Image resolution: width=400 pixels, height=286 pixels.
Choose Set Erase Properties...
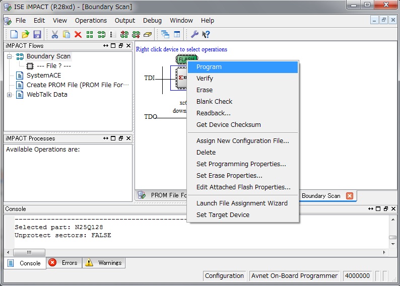coord(243,175)
